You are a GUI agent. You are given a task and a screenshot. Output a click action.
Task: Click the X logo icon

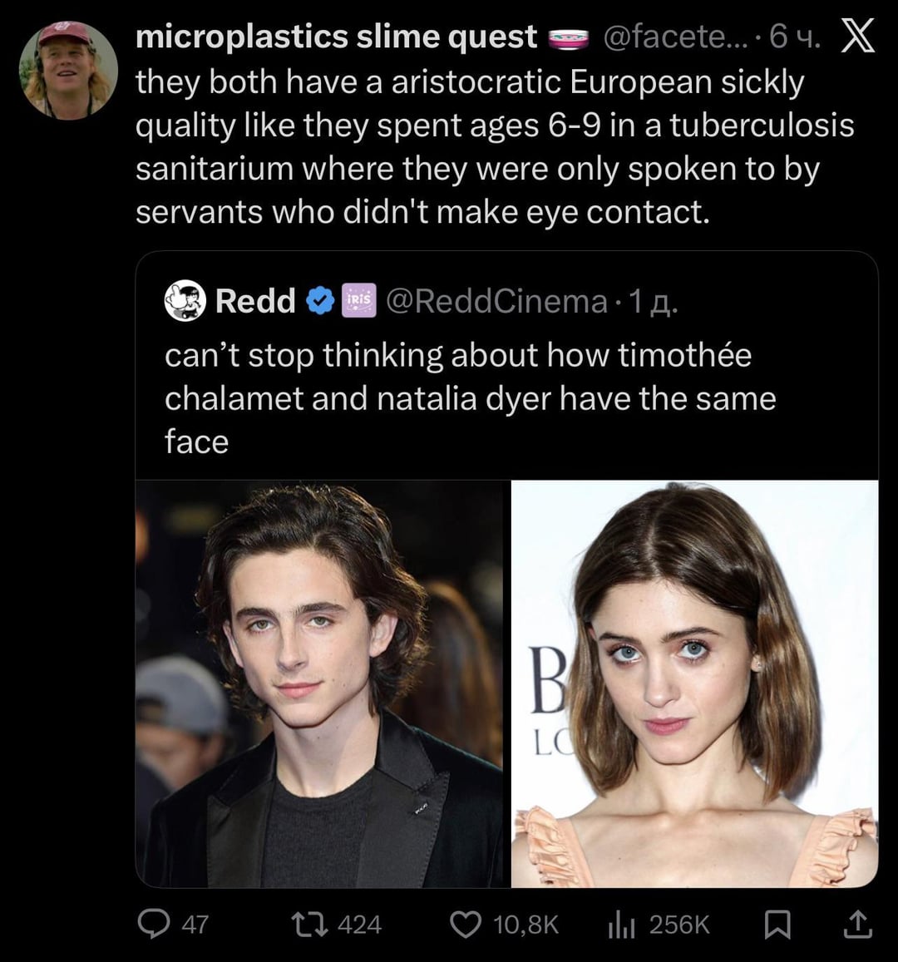pyautogui.click(x=858, y=37)
